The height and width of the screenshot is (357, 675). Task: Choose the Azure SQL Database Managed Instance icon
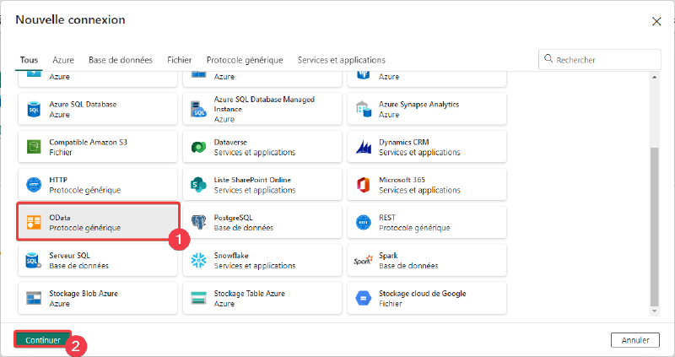tap(198, 110)
